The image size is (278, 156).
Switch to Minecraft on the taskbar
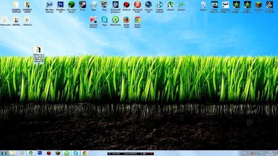58,153
